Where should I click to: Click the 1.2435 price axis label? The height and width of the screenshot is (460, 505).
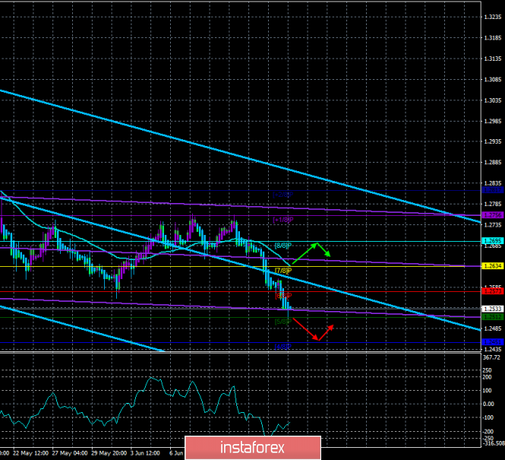493,349
